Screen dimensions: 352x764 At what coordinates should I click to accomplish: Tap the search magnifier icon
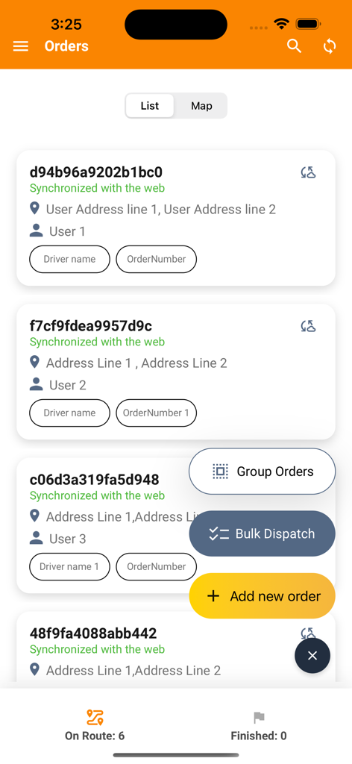click(x=294, y=46)
